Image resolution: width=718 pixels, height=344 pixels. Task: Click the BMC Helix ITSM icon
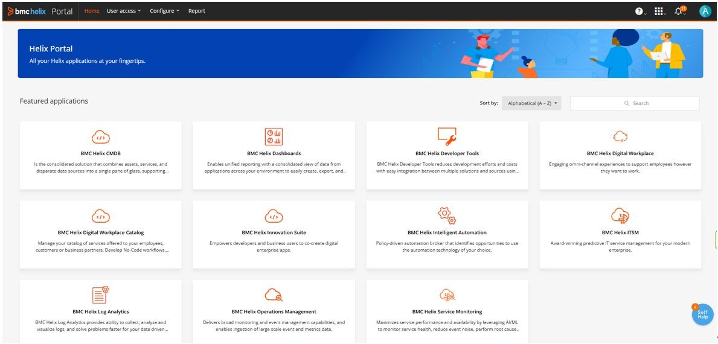(x=620, y=215)
